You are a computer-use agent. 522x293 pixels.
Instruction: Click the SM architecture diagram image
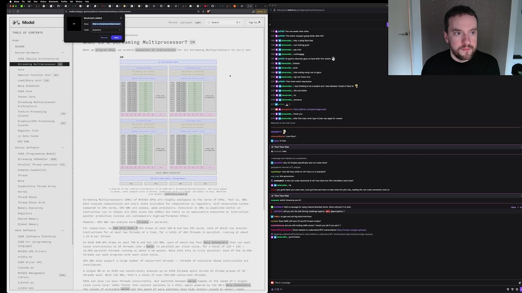(168, 121)
